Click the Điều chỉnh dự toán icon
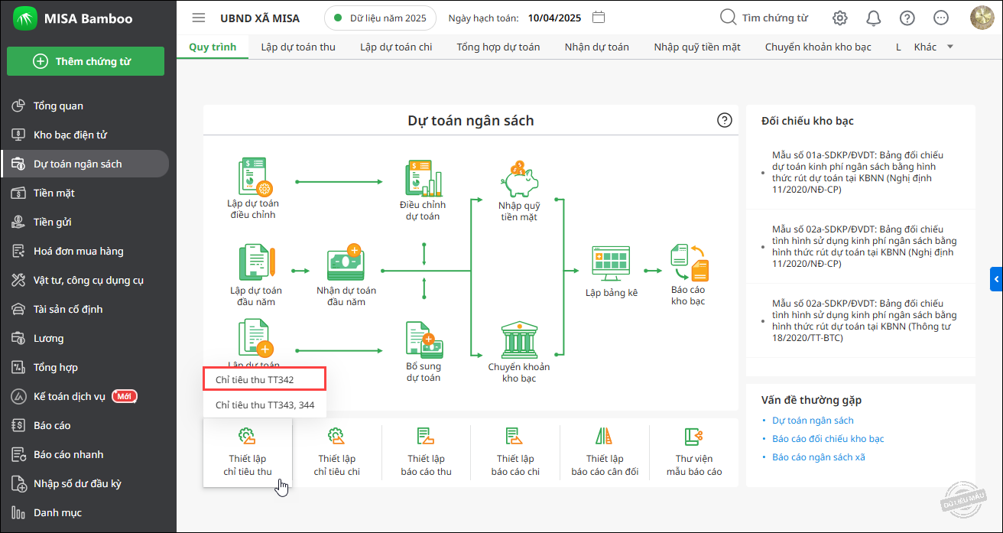The width and height of the screenshot is (1003, 533). (423, 179)
